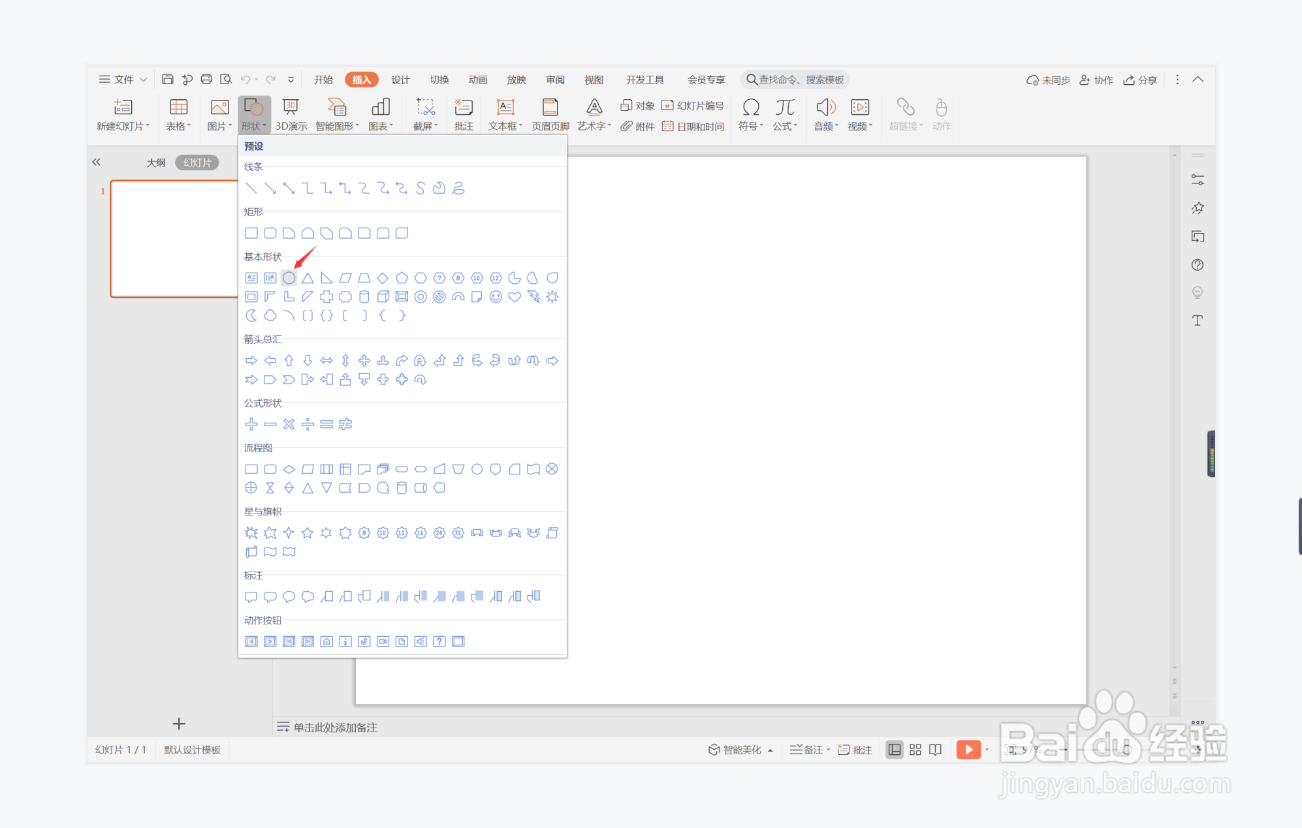The height and width of the screenshot is (828, 1302).
Task: Open the Design ribbon tab
Action: click(x=400, y=80)
